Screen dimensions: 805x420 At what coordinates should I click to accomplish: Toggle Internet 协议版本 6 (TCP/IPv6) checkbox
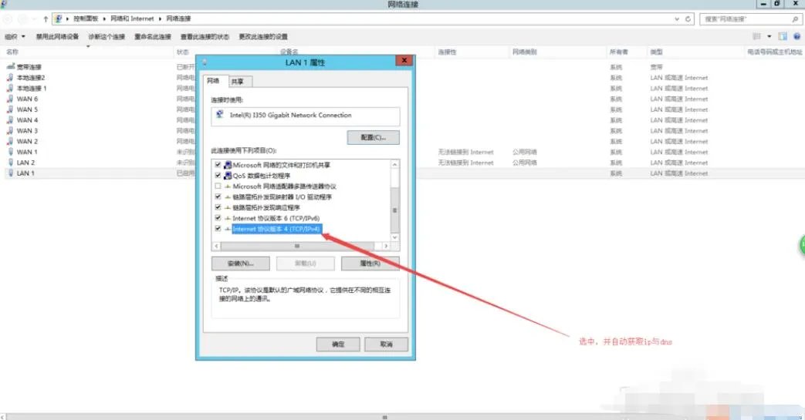click(x=218, y=218)
